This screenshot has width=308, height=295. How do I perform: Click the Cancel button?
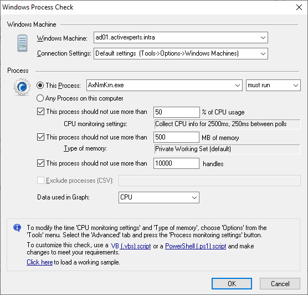pos(280,283)
